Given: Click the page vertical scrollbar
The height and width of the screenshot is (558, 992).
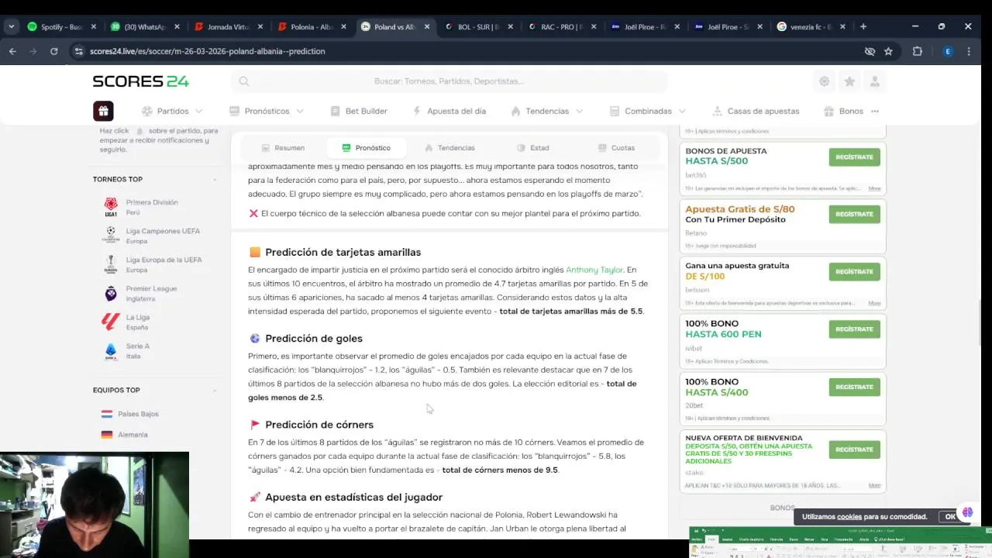Looking at the screenshot, I should point(980,324).
